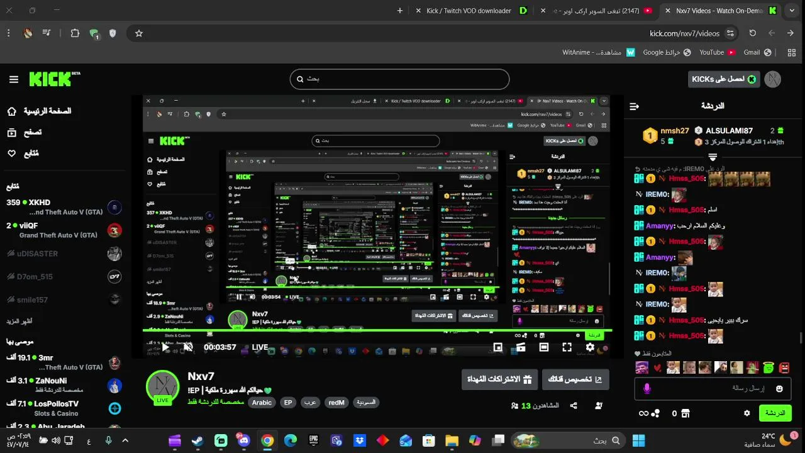
Task: Click the Customize Channel button
Action: (x=575, y=379)
